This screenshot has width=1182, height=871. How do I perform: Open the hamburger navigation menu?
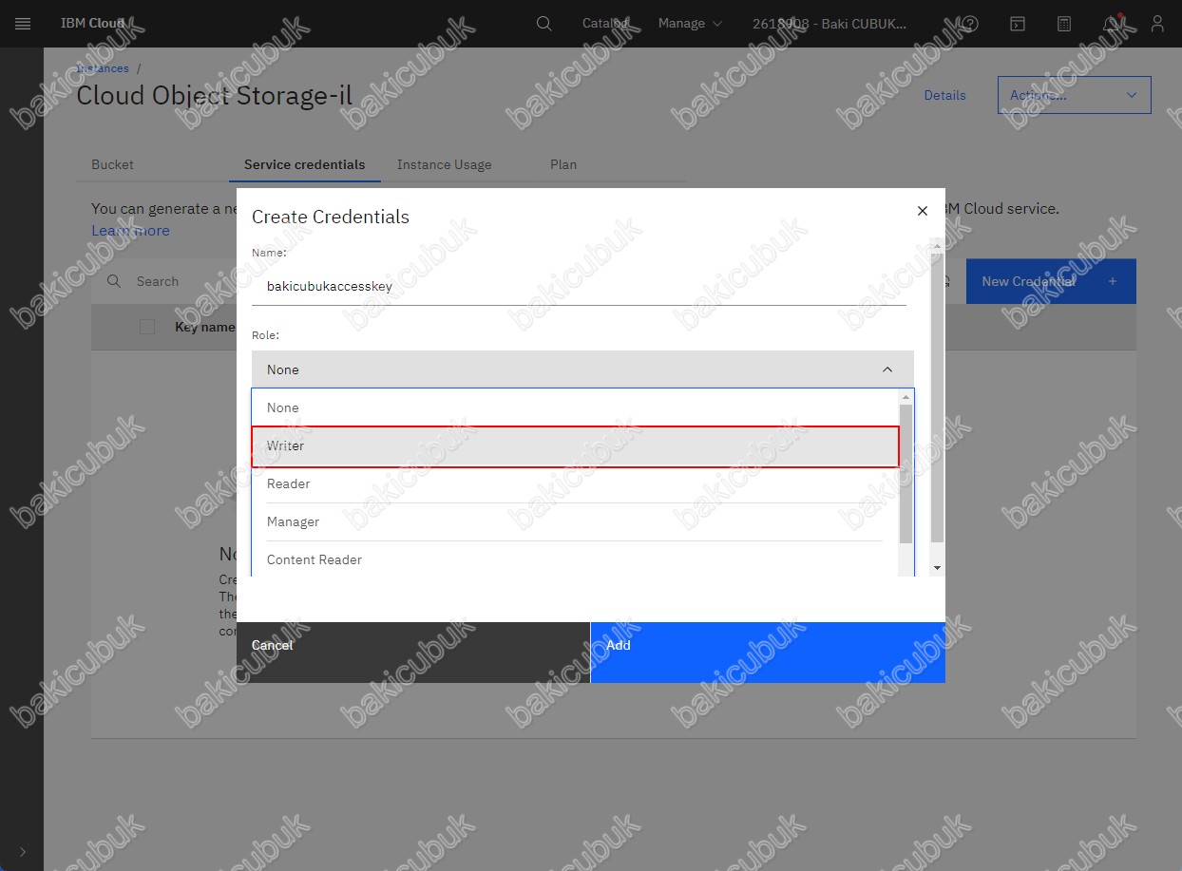point(23,24)
